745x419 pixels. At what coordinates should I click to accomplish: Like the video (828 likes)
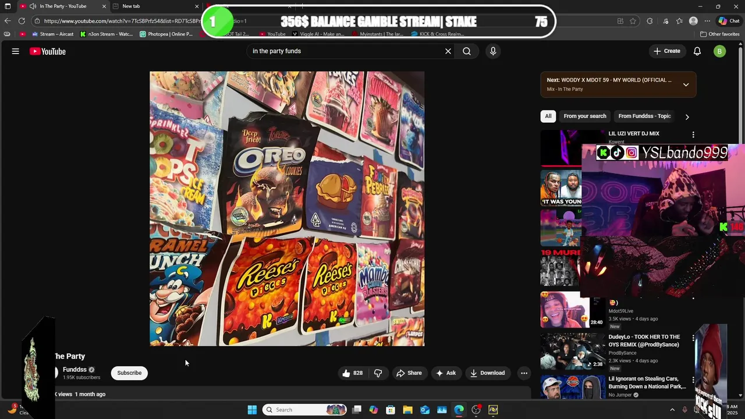coord(353,373)
